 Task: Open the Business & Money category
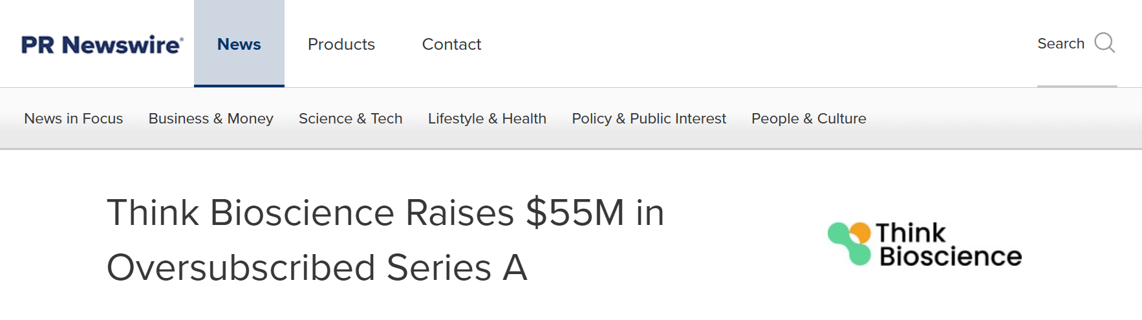click(211, 118)
